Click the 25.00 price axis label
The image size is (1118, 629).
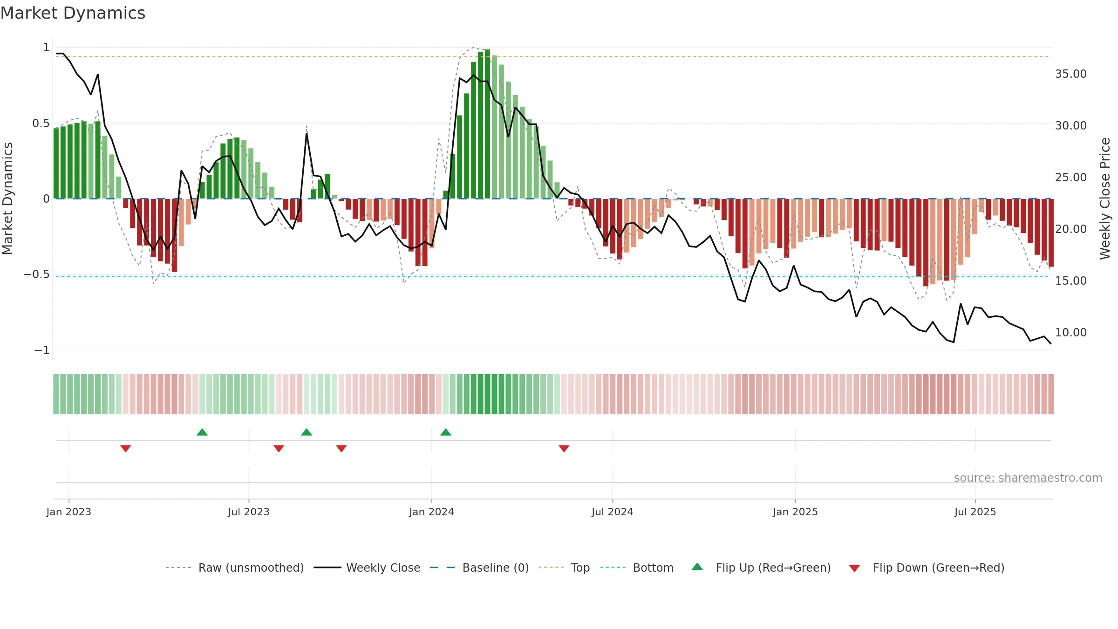1071,177
